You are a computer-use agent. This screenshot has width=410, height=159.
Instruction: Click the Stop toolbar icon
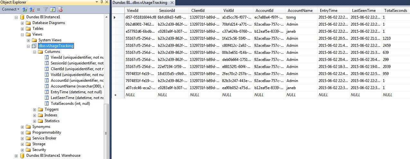coord(39,10)
